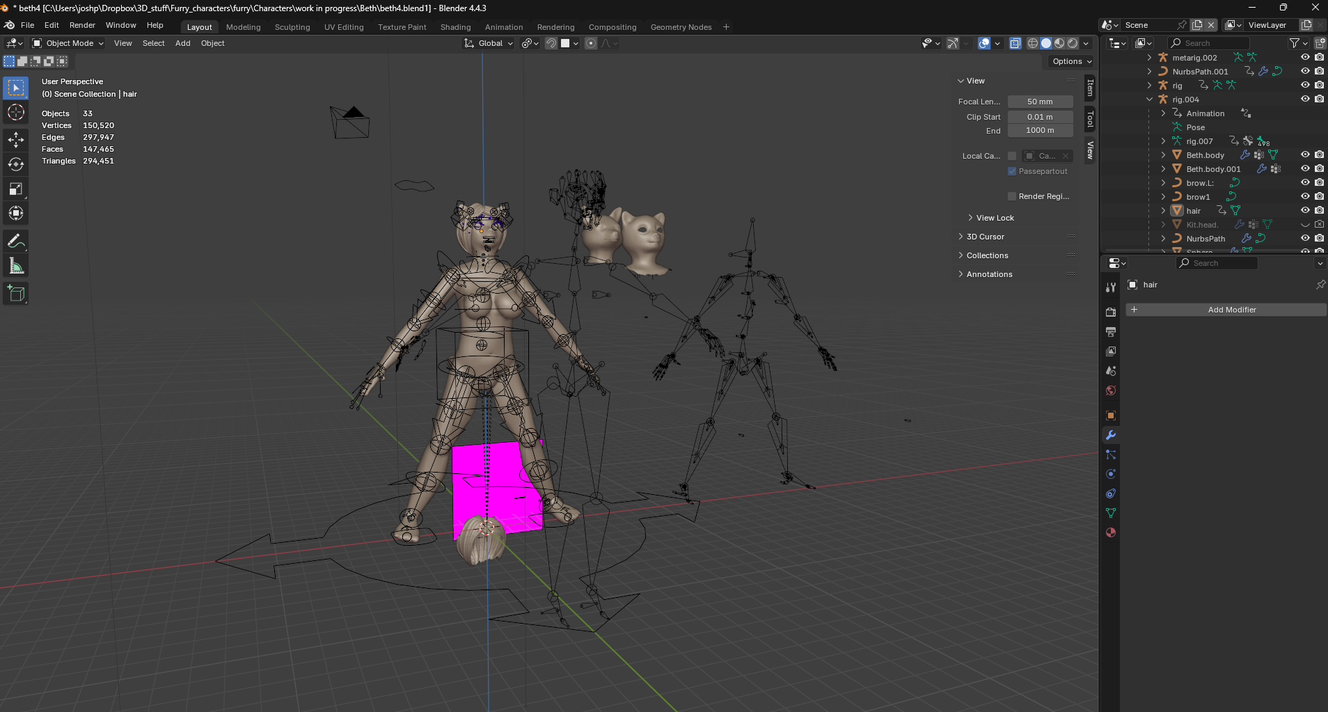Image resolution: width=1328 pixels, height=712 pixels.
Task: Activate the Move tool
Action: (16, 139)
